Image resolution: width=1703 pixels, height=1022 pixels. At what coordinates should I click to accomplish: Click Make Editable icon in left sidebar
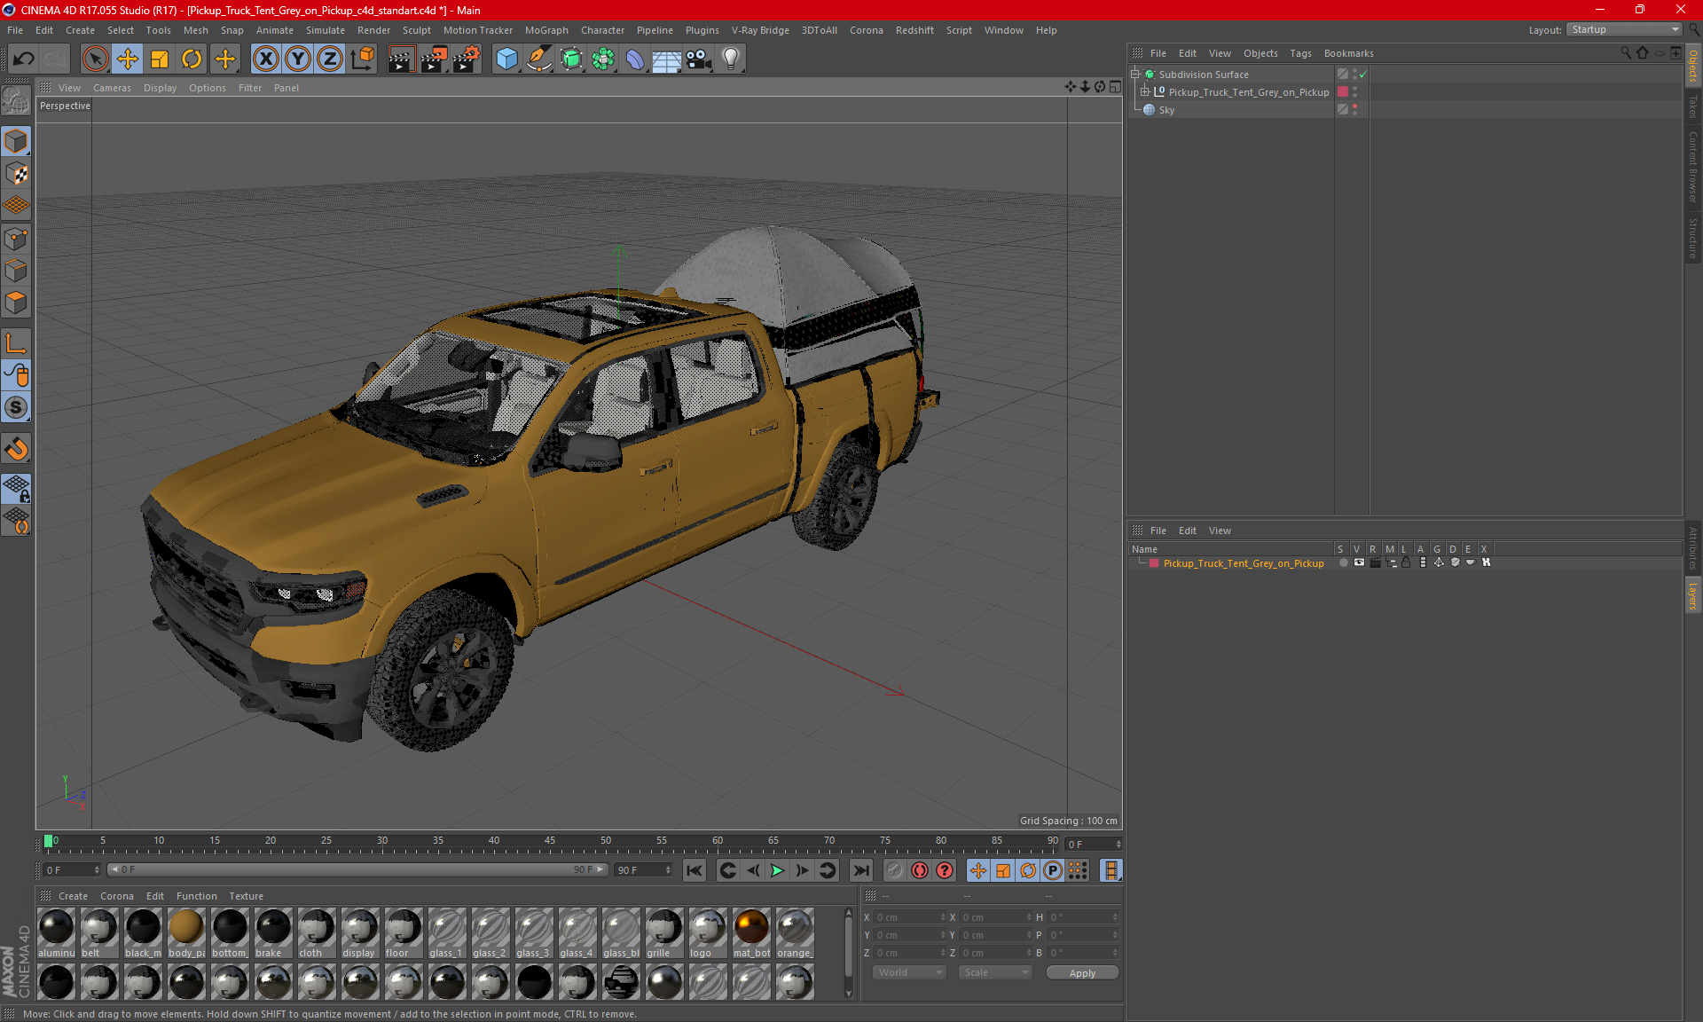pos(16,101)
